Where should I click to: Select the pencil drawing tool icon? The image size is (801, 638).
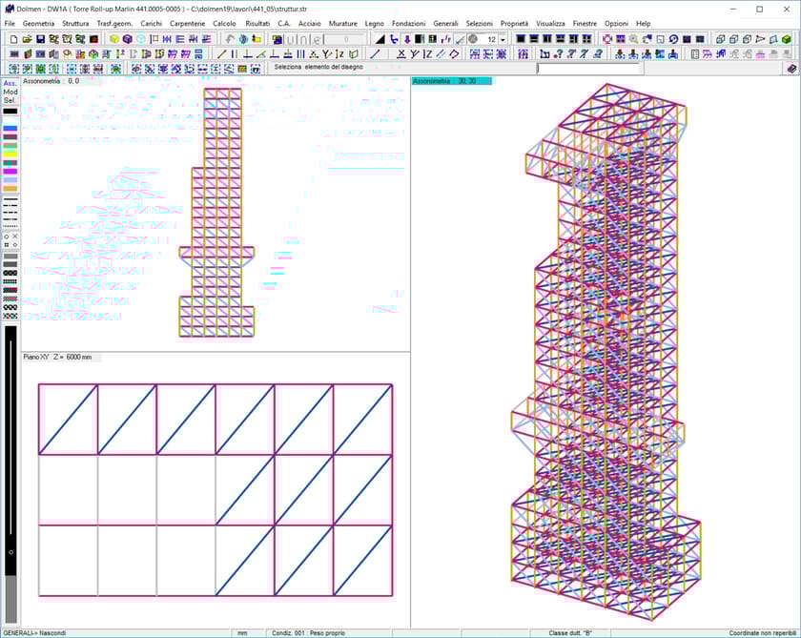coord(461,40)
